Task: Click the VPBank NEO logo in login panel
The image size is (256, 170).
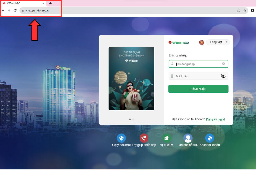Action: pos(179,43)
